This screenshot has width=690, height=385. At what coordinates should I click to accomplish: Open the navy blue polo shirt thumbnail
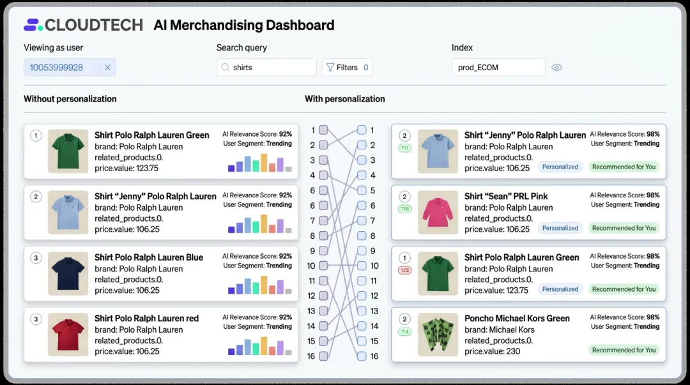pos(68,274)
